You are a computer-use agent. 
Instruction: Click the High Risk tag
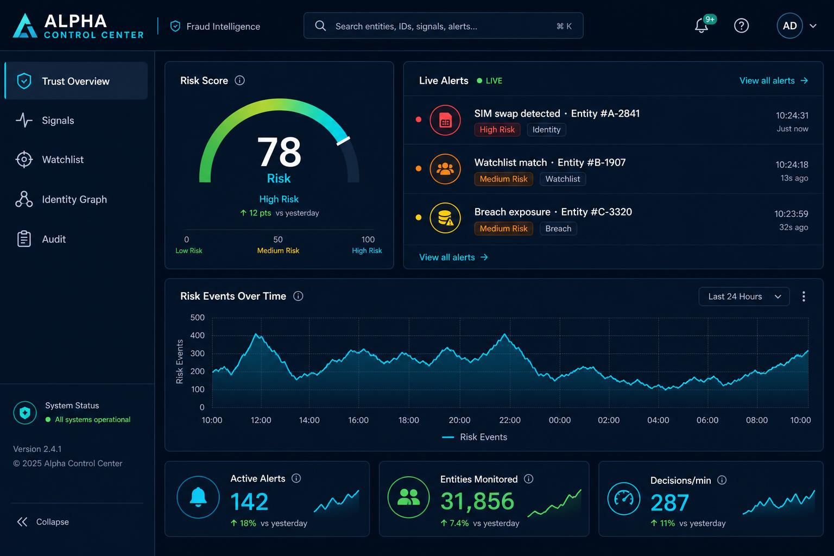coord(497,129)
